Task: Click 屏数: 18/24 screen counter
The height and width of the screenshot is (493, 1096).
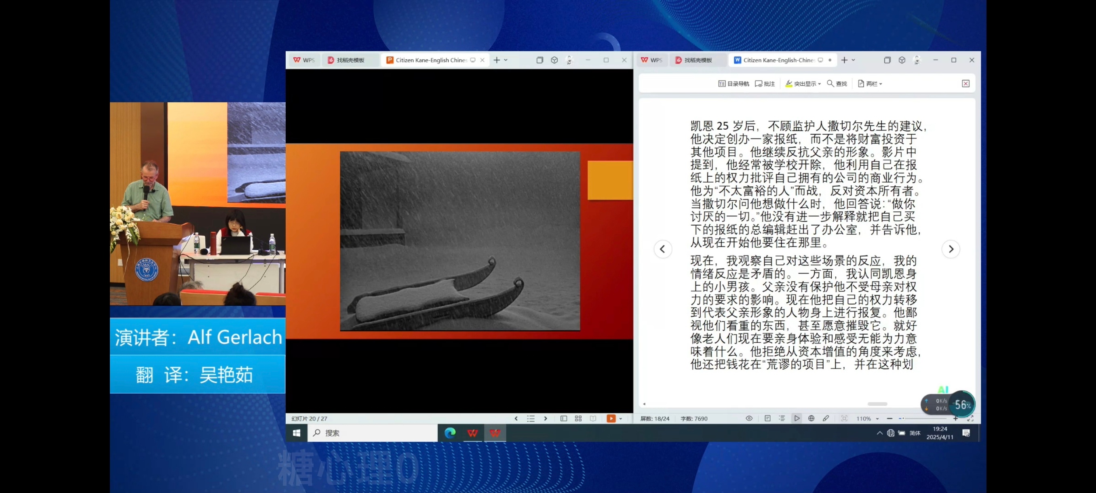Action: click(x=655, y=419)
